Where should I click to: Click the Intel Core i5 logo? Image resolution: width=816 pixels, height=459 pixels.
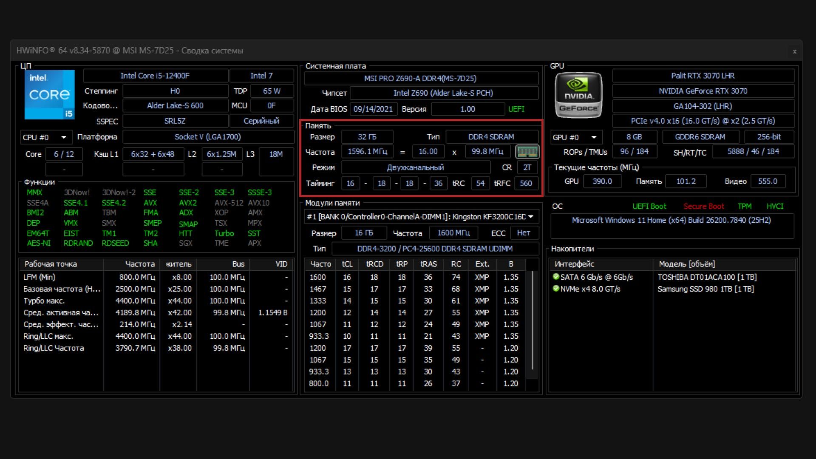point(49,94)
